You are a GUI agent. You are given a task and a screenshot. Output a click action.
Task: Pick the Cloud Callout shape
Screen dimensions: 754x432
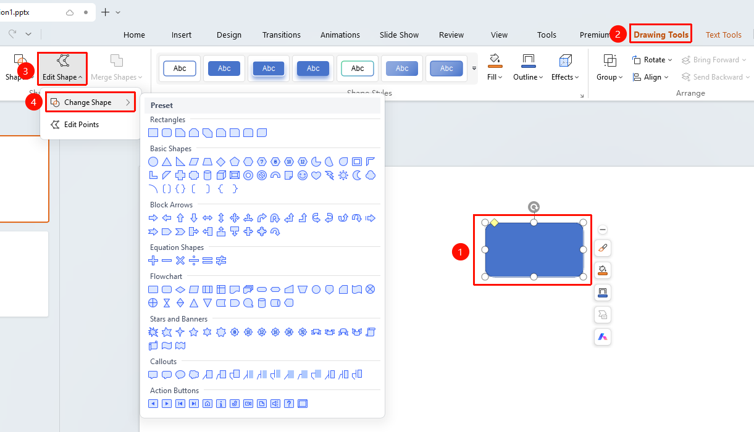click(194, 375)
